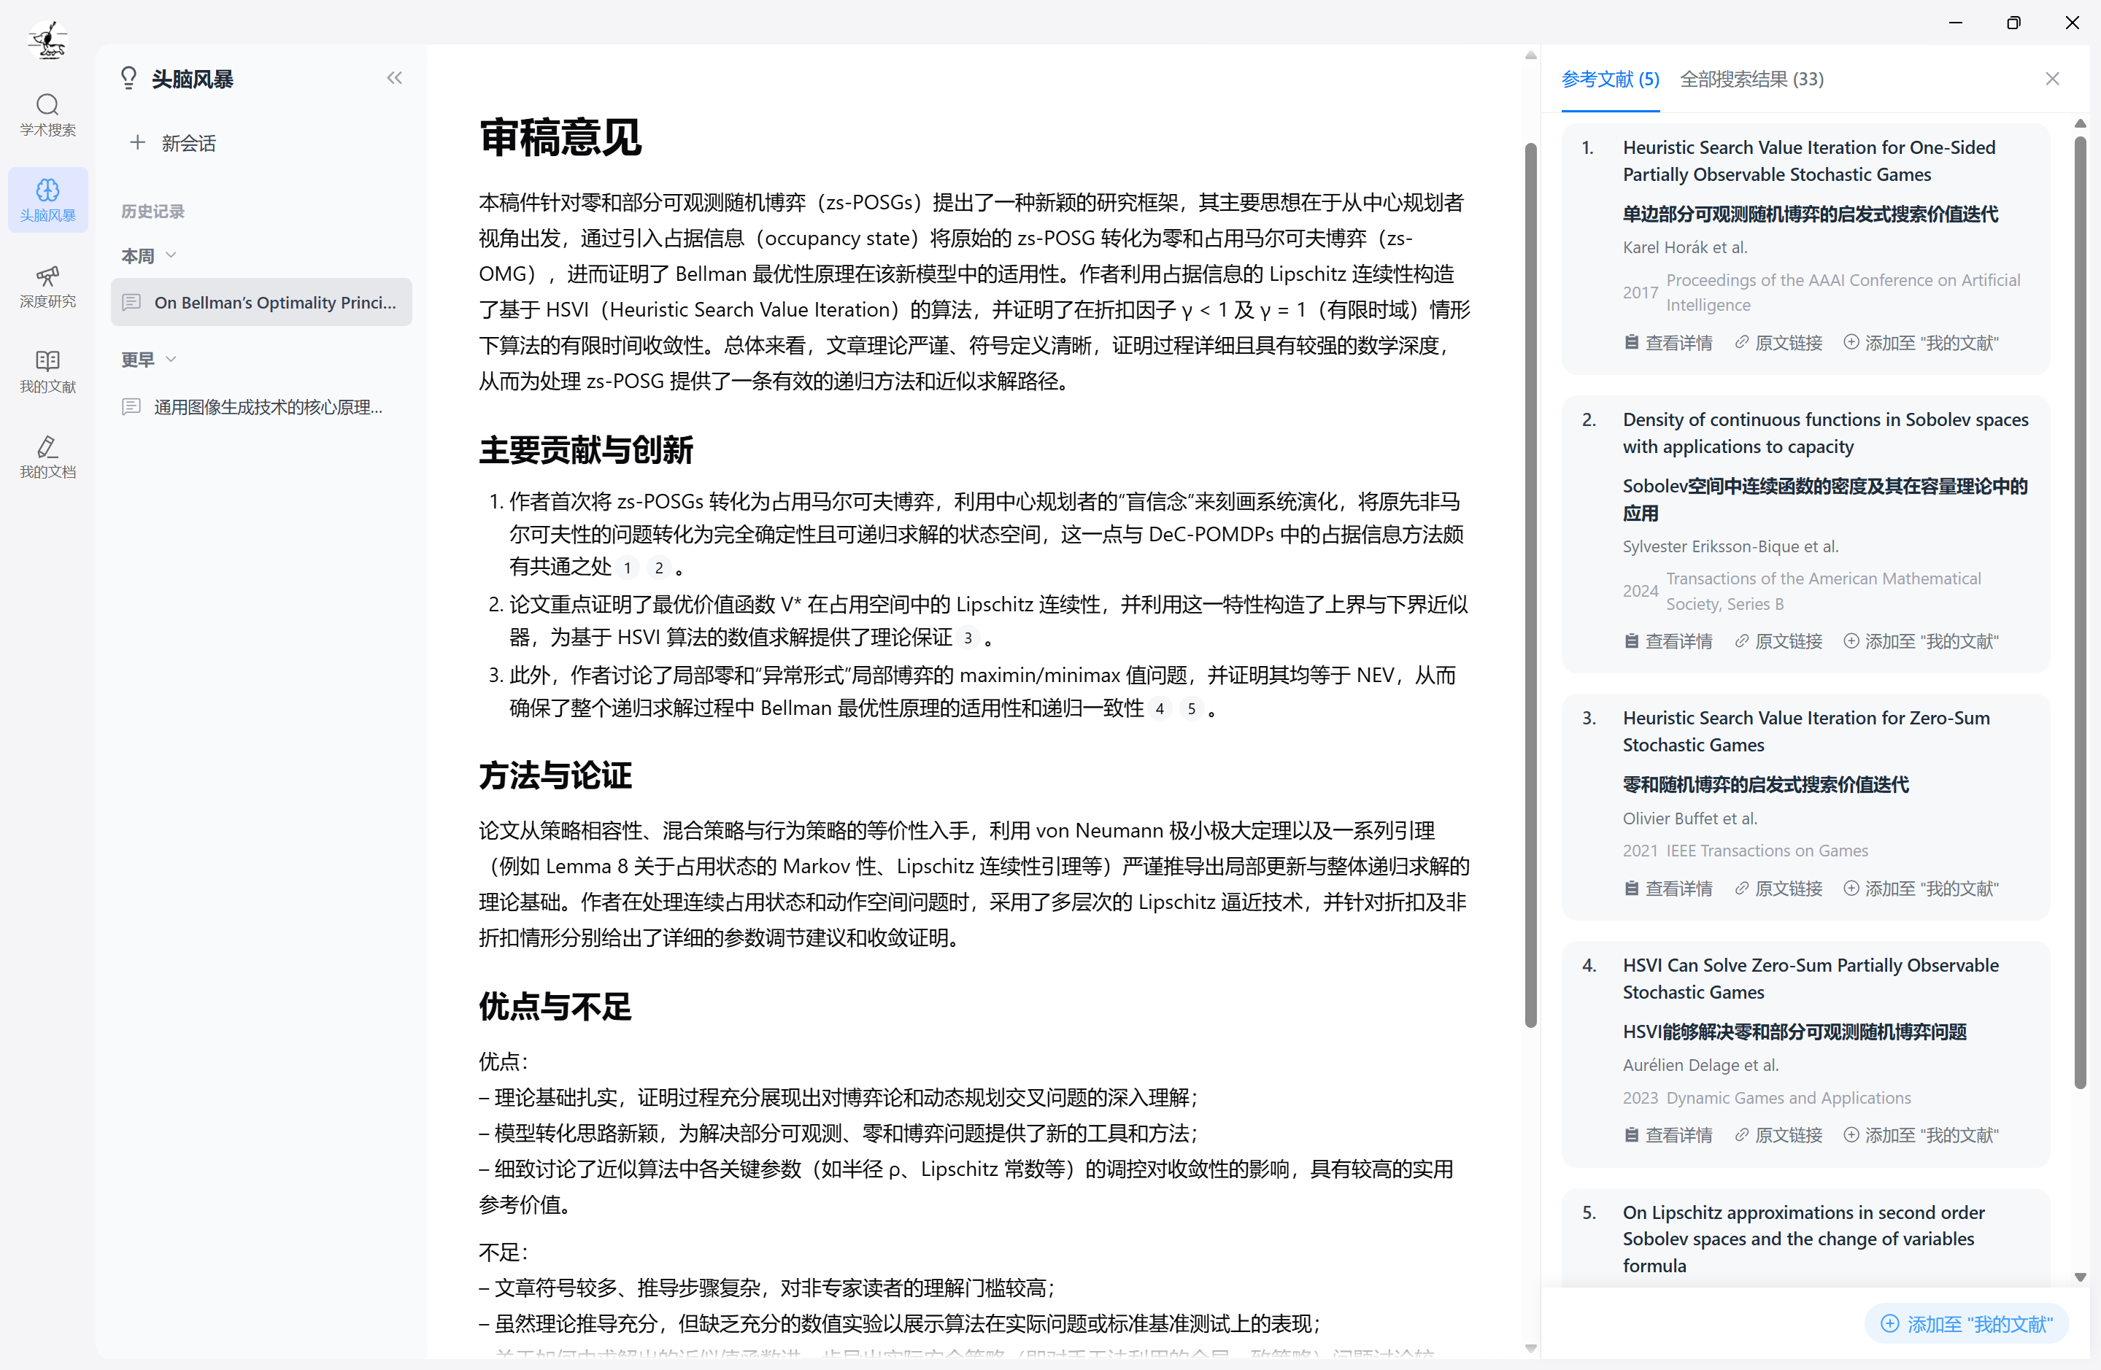Screen dimensions: 2101x1370
Task: Click the bottom 添加至 "我的文献" button
Action: pyautogui.click(x=1966, y=1323)
